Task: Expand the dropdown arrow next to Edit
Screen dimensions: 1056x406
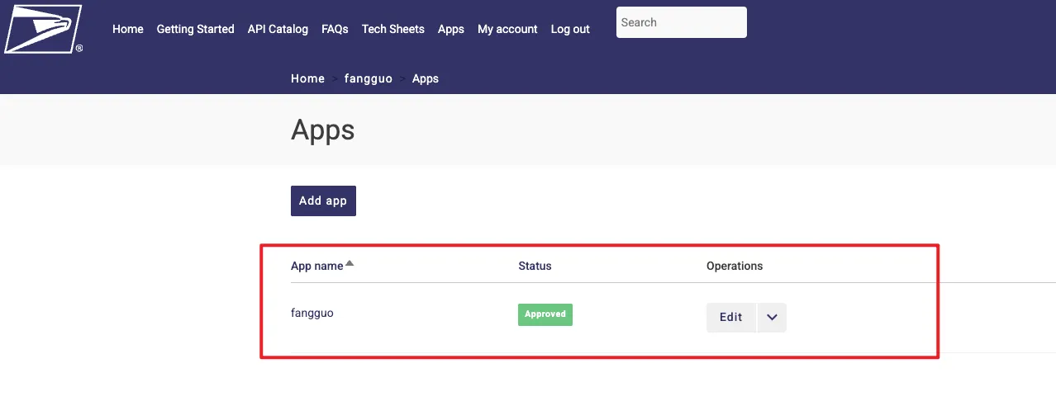Action: [772, 318]
